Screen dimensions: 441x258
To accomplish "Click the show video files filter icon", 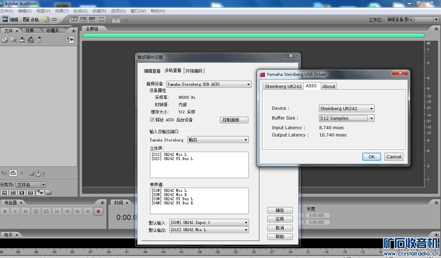I will pyautogui.click(x=22, y=193).
